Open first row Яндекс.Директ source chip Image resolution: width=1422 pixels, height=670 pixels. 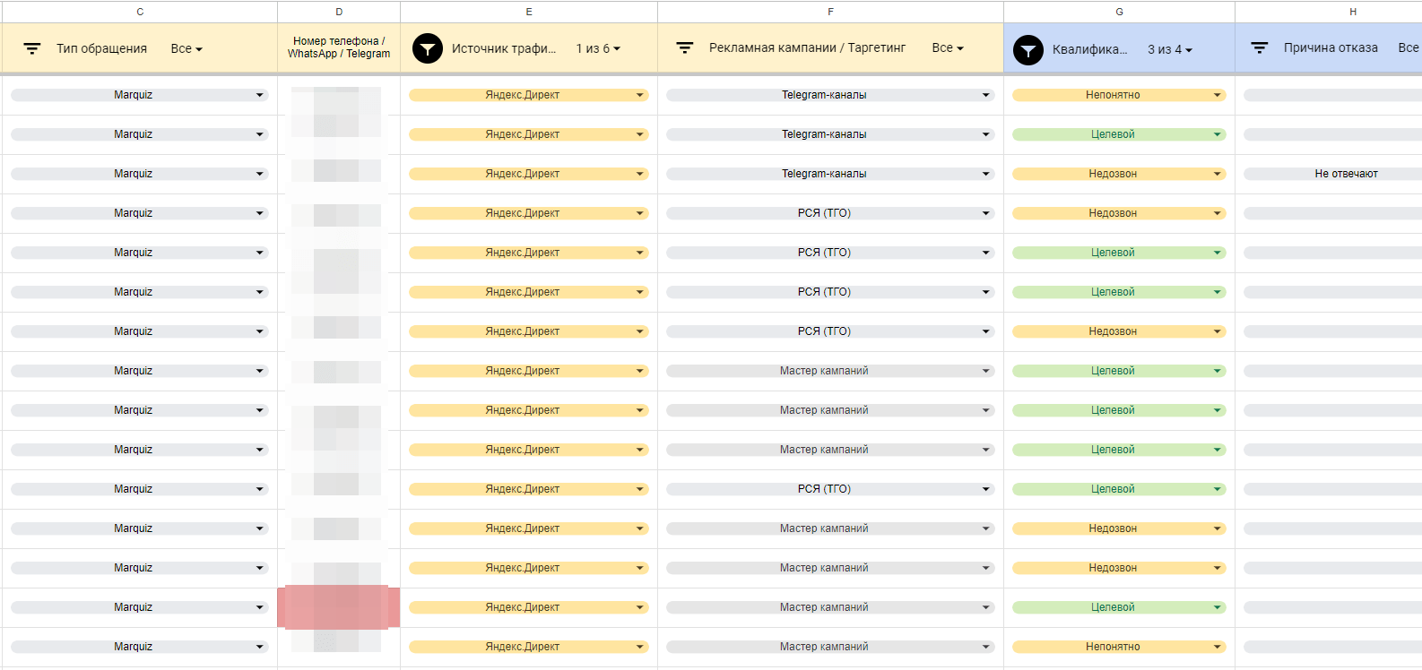(x=528, y=95)
